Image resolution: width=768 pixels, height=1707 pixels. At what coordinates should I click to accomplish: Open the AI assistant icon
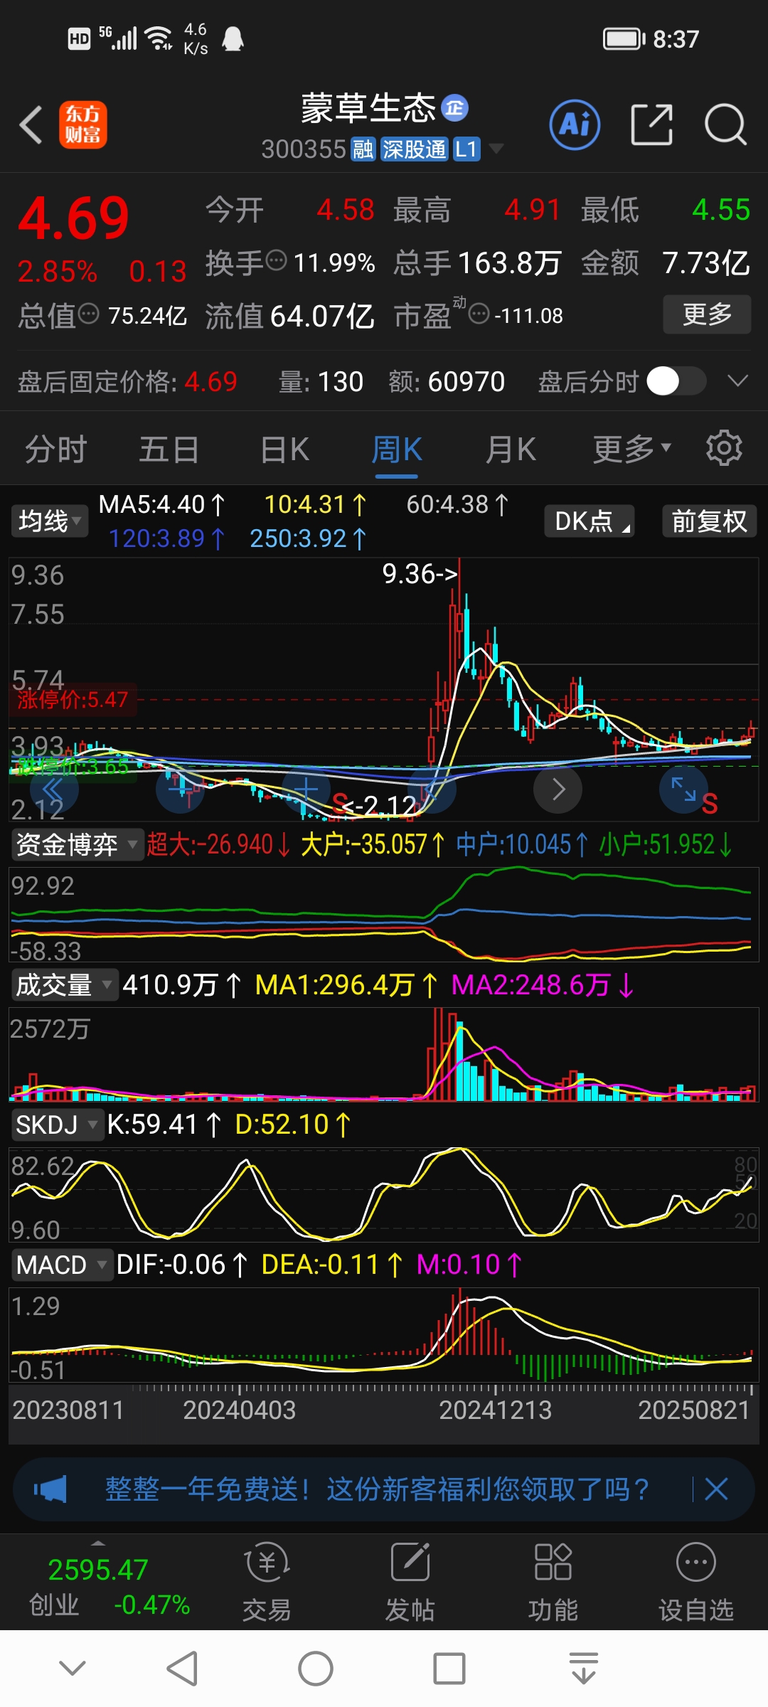tap(575, 125)
